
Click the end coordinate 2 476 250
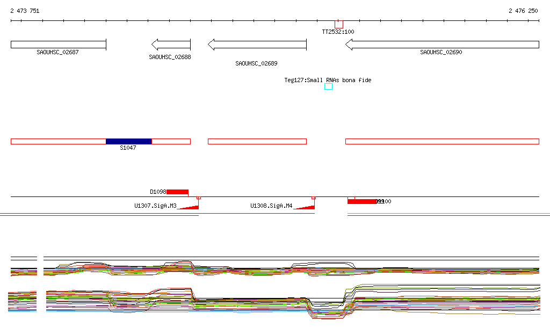tap(523, 11)
